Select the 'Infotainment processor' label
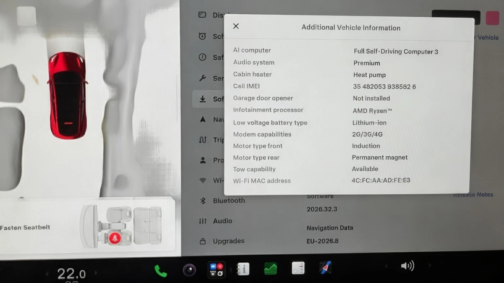Viewport: 504px width, 283px height. click(268, 110)
